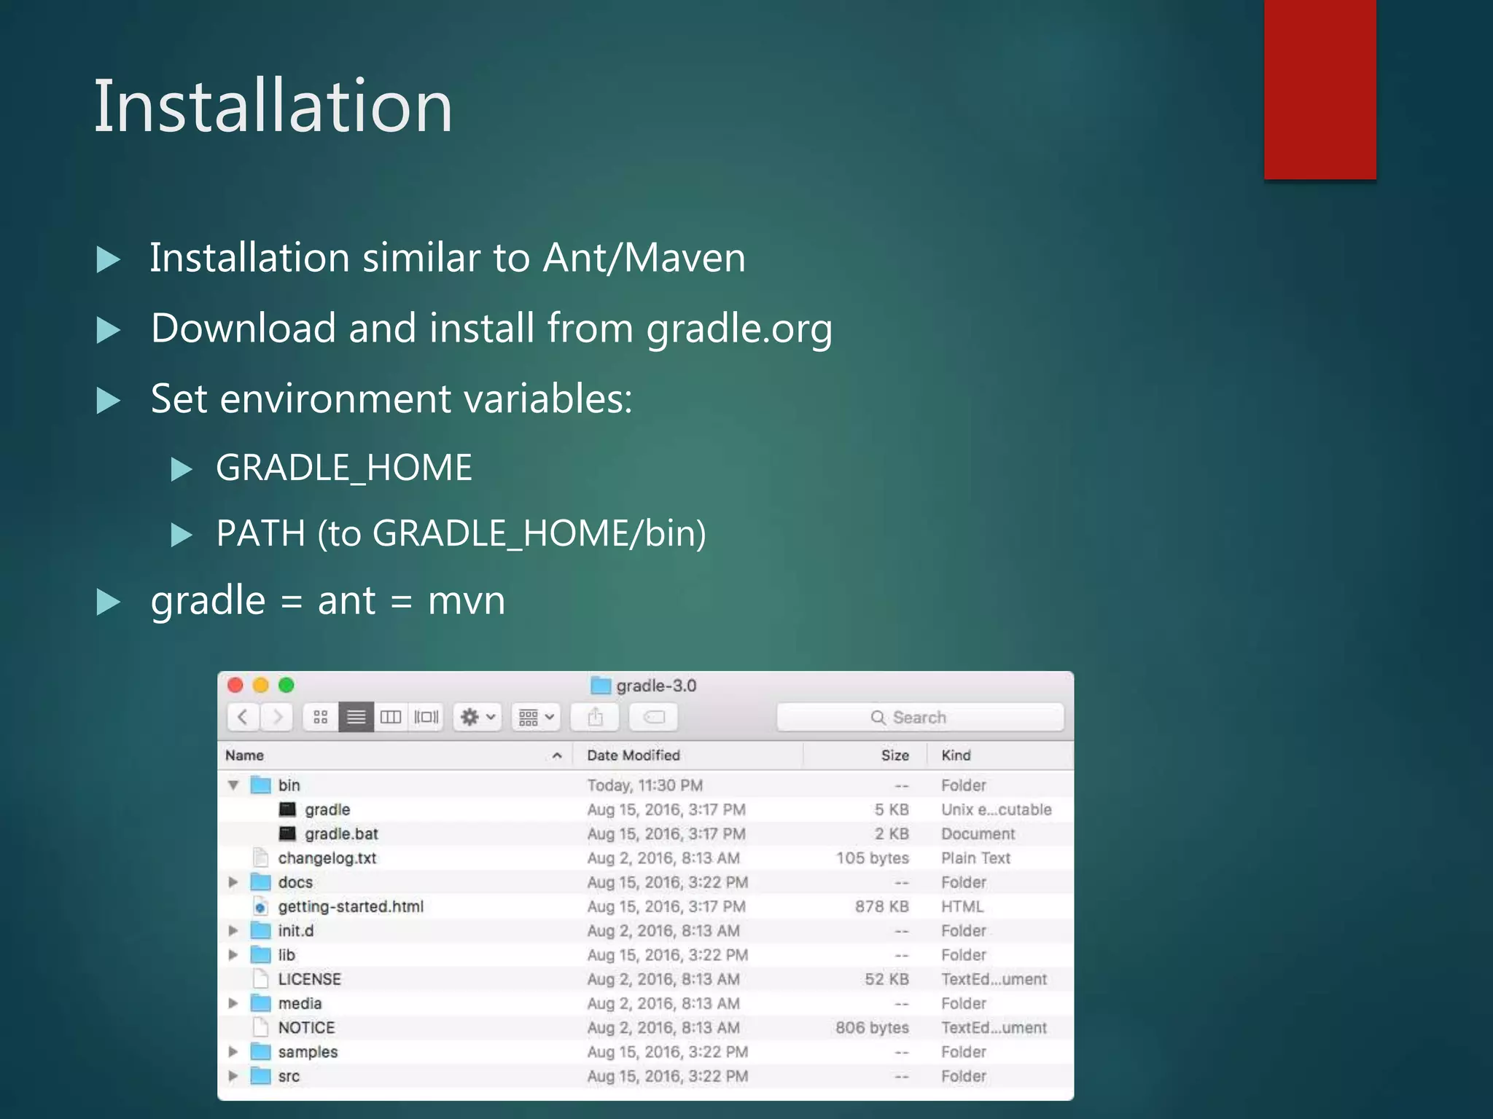
Task: Go forward in the Finder window
Action: pos(277,718)
